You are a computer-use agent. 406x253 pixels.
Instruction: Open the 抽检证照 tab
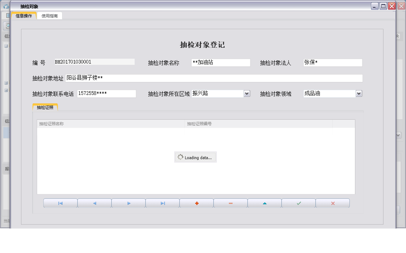(x=44, y=107)
